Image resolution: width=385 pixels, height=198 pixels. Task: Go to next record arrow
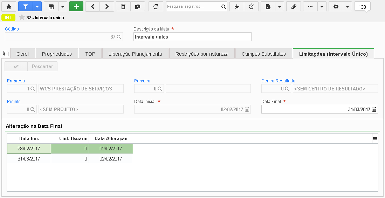tap(107, 7)
